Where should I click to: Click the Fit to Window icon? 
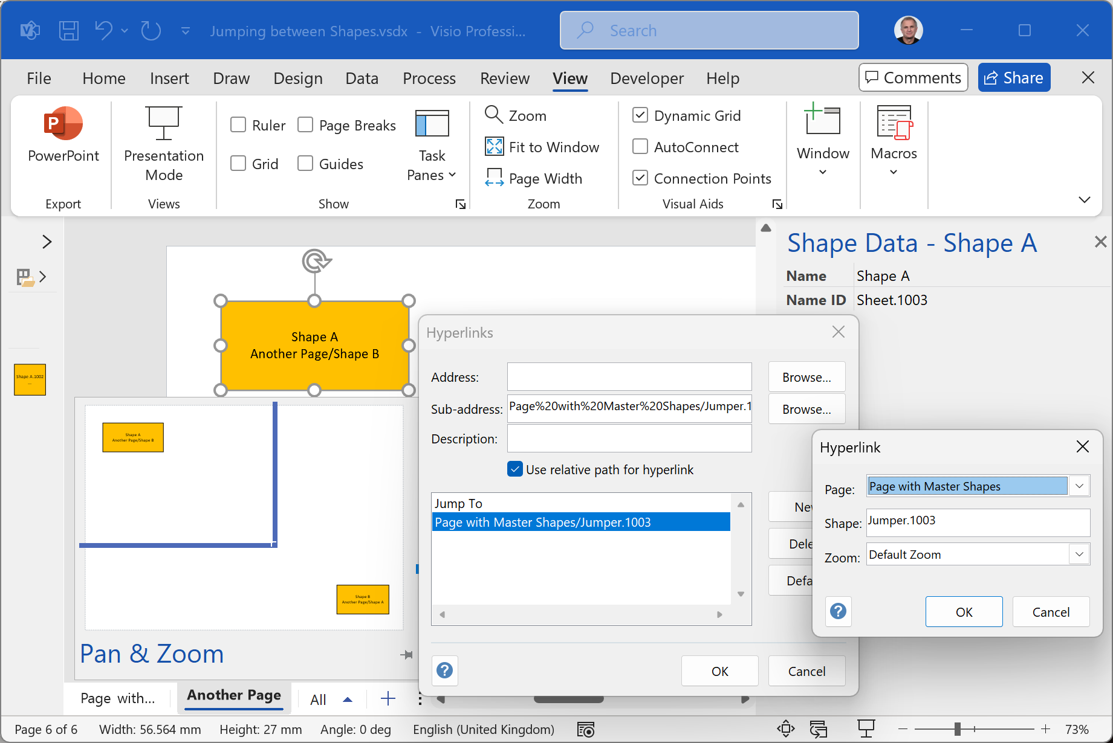(x=495, y=147)
